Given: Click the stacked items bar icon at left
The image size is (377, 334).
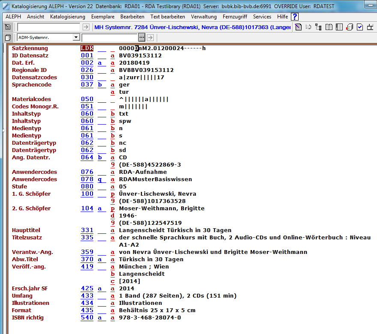Looking at the screenshot, I should [x=7, y=38].
